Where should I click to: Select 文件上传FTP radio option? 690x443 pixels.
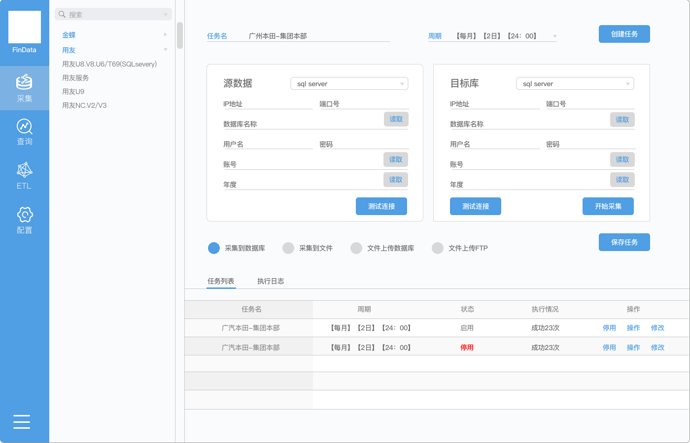pyautogui.click(x=438, y=248)
